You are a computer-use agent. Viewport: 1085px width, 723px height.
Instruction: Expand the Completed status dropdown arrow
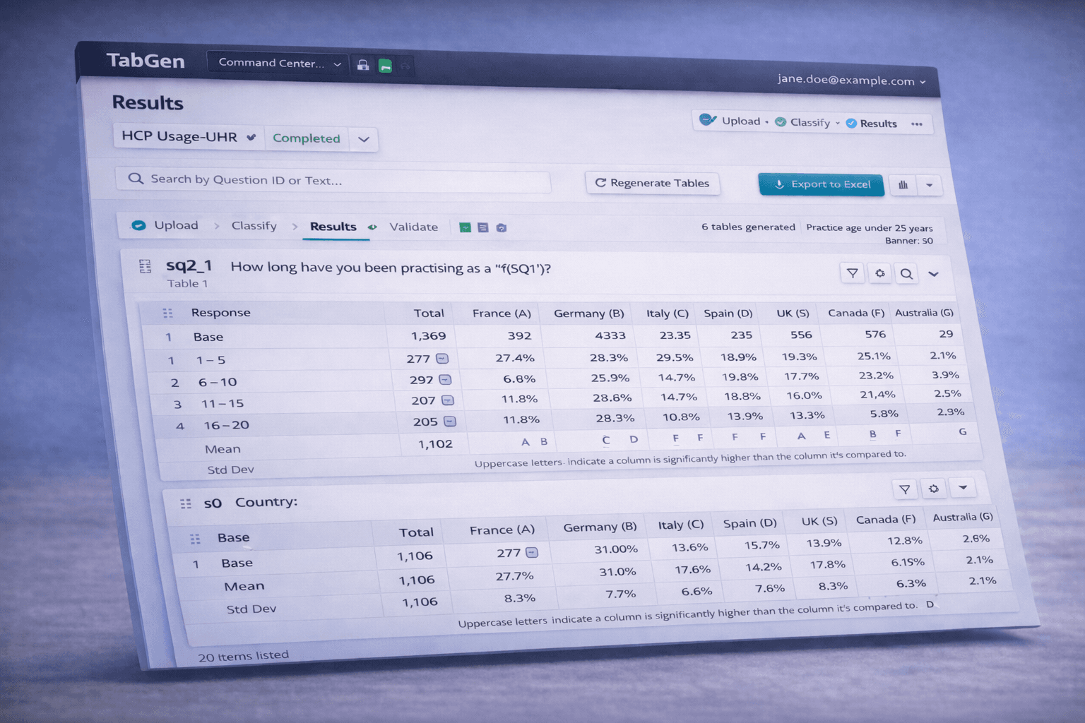pyautogui.click(x=364, y=139)
